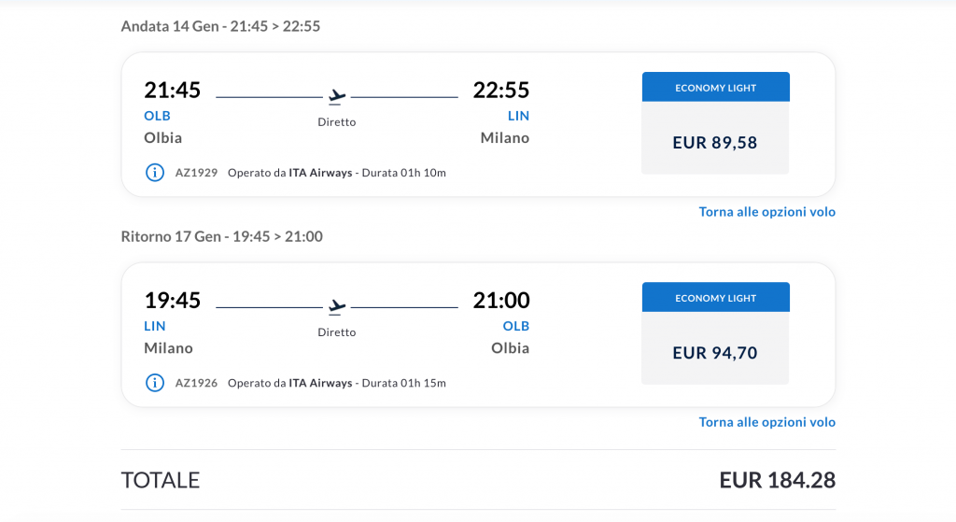Click the OLB arrival airport code at 21:00

click(x=515, y=326)
